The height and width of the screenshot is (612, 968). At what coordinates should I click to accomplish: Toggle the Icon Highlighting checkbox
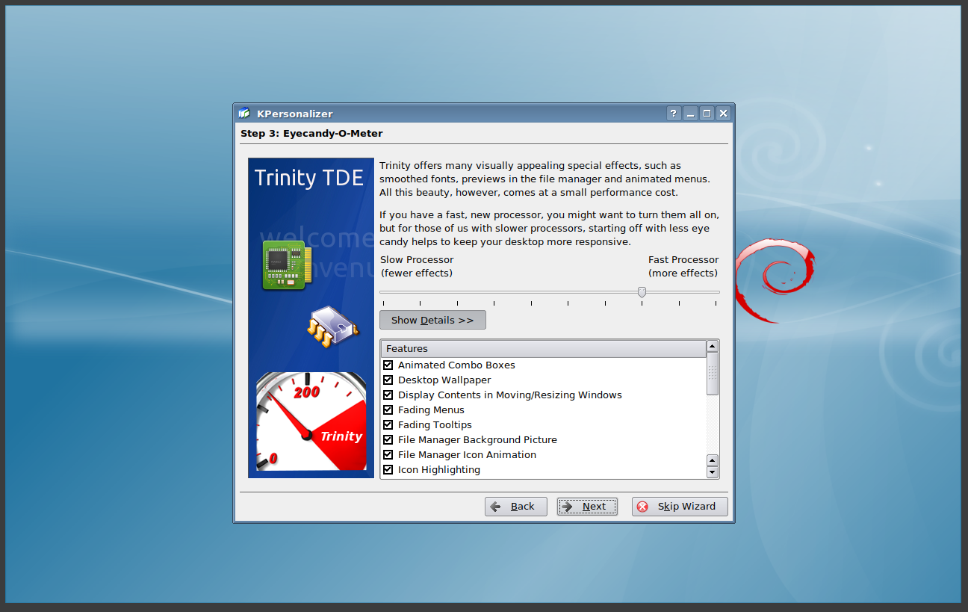[x=388, y=470]
